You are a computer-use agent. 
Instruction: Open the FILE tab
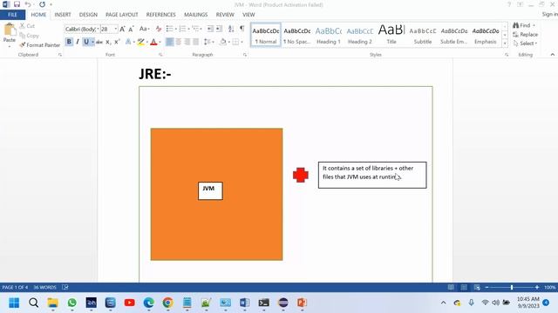(x=12, y=15)
